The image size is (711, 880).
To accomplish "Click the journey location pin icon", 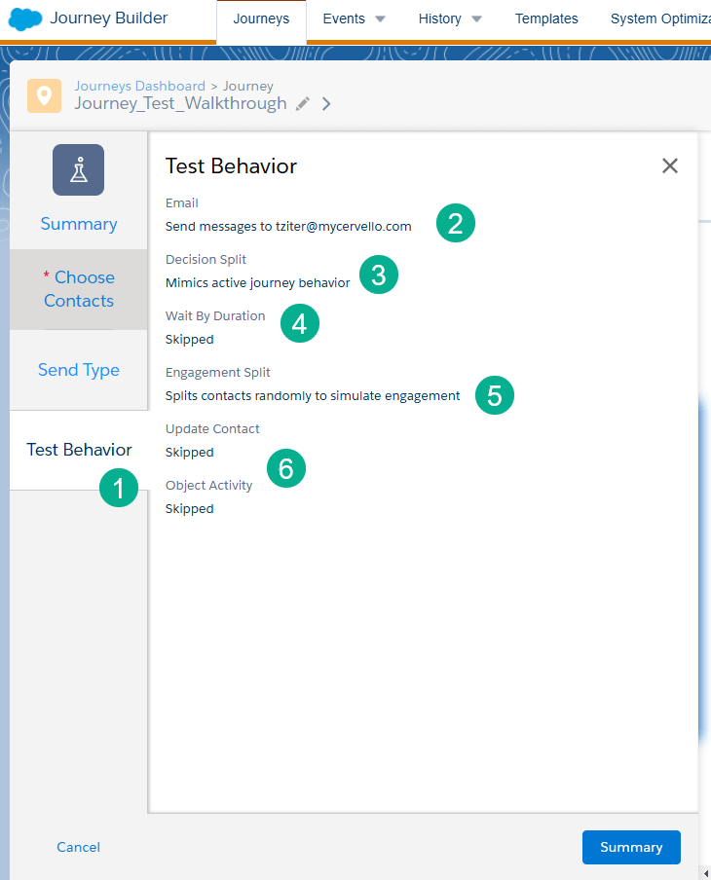I will 44,95.
